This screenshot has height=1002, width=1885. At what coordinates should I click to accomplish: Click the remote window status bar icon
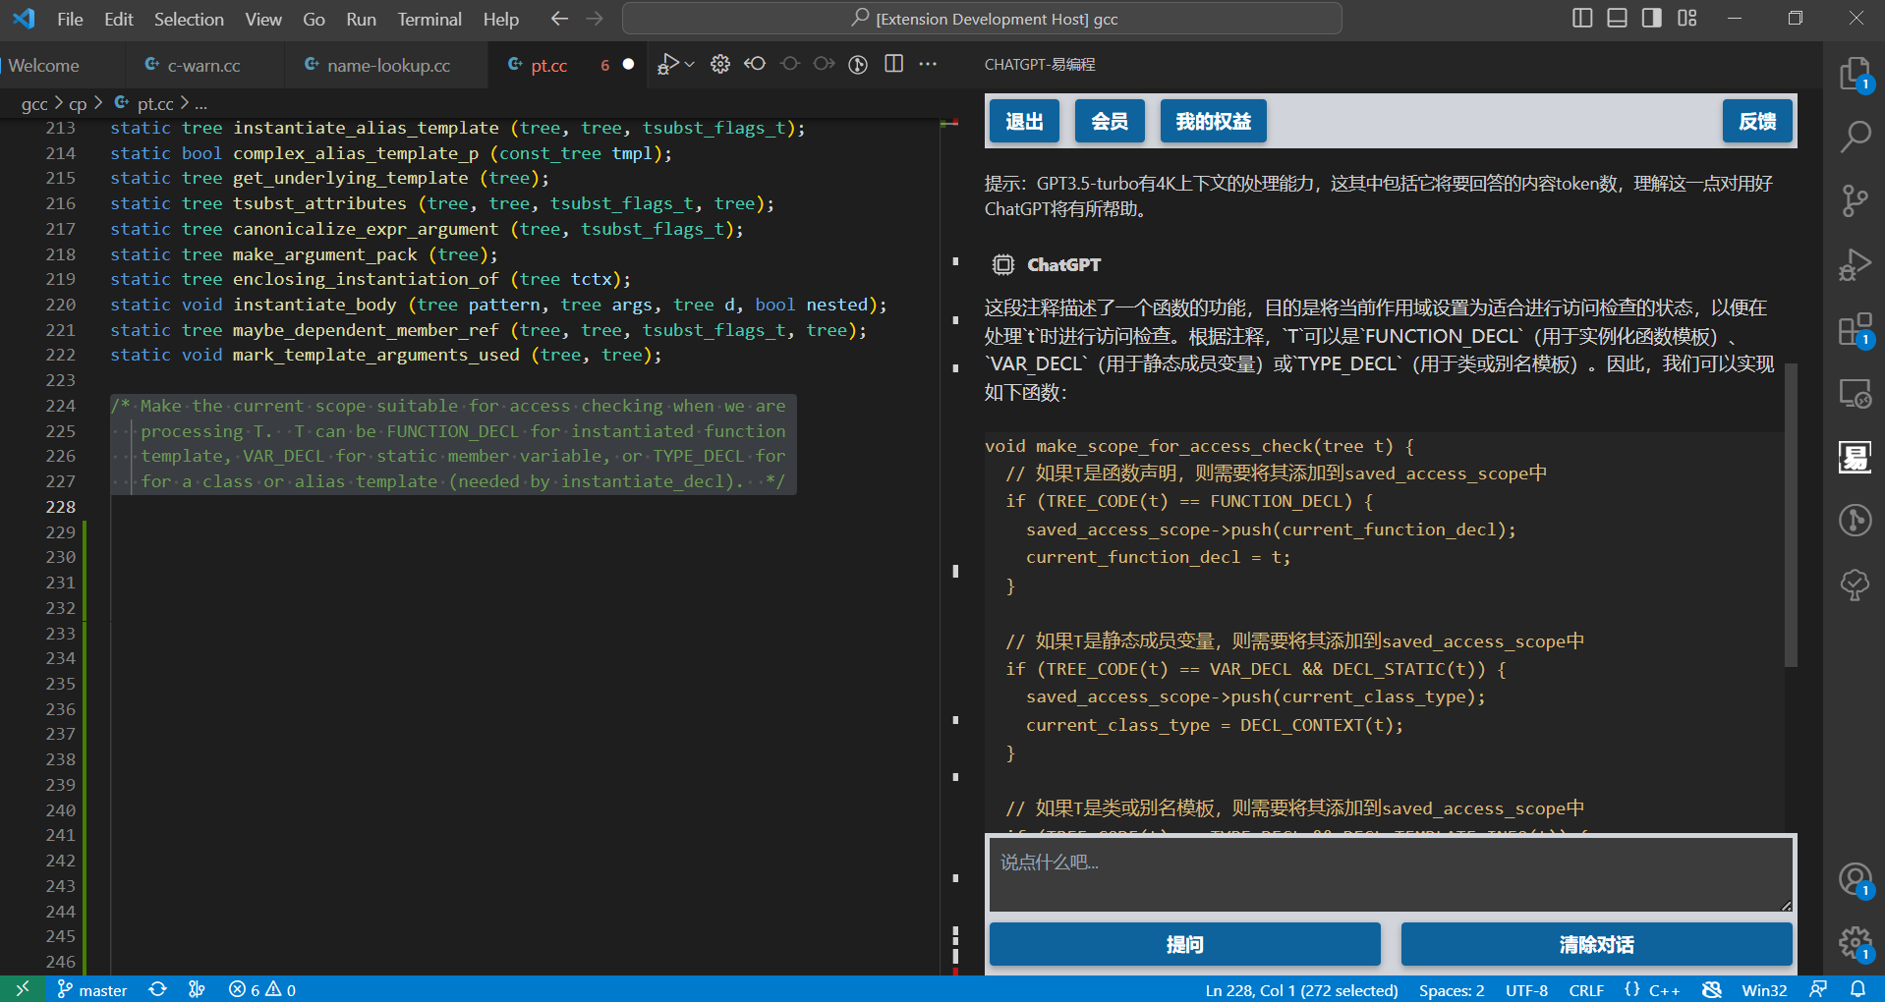coord(22,989)
